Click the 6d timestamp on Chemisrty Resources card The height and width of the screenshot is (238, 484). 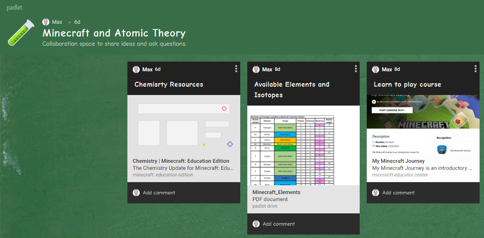click(158, 69)
